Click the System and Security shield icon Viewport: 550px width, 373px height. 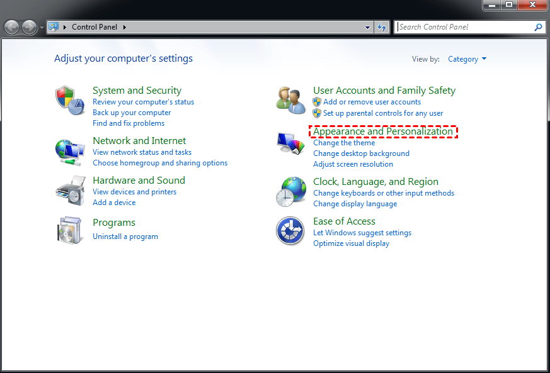click(70, 101)
